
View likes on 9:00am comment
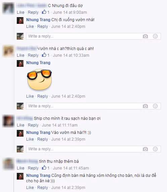pos(46,12)
